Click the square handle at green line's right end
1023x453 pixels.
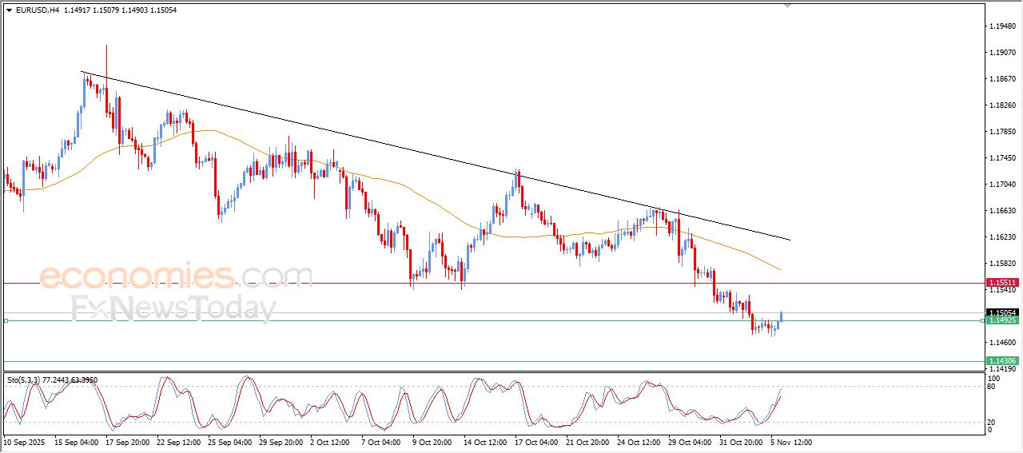pos(982,320)
